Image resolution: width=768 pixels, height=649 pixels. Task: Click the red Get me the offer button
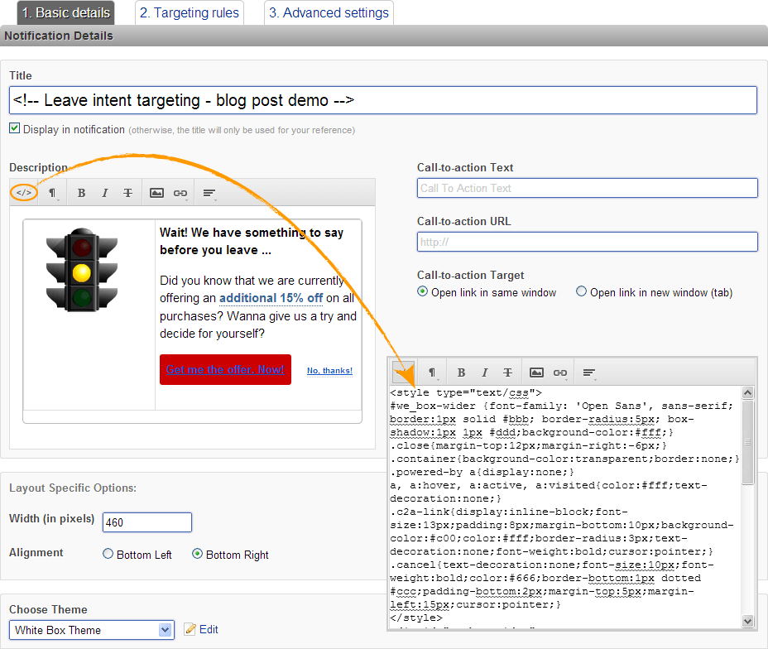[x=225, y=370]
